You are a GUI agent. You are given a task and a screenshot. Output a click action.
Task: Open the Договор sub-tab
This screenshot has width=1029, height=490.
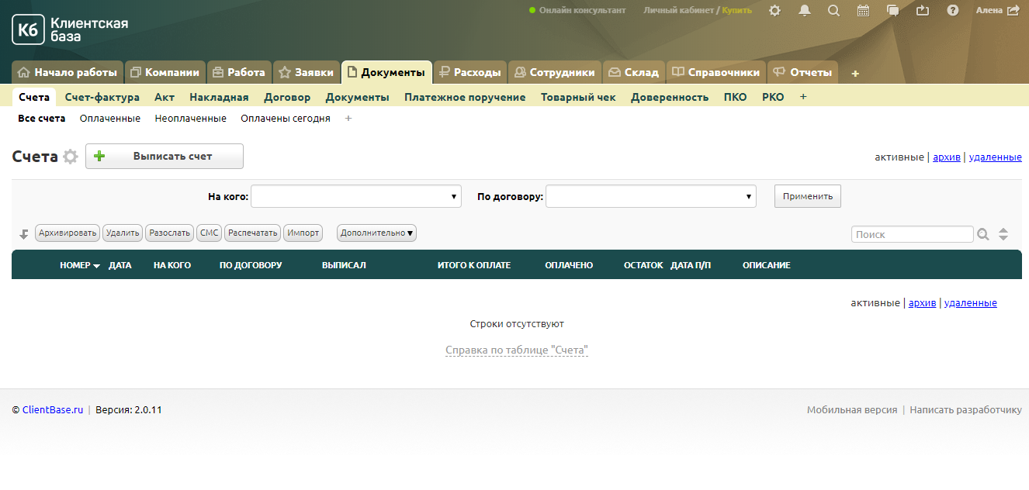287,97
